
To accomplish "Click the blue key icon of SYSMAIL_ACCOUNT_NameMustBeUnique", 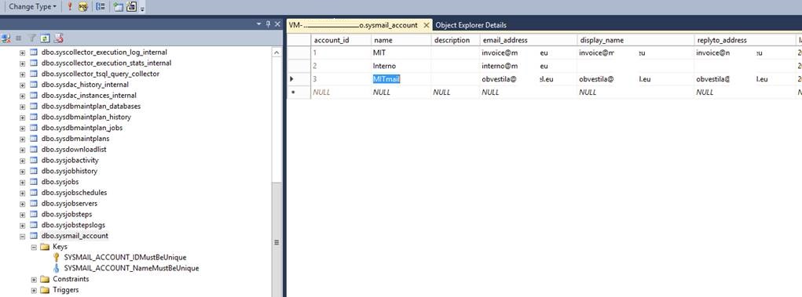I will 57,268.
